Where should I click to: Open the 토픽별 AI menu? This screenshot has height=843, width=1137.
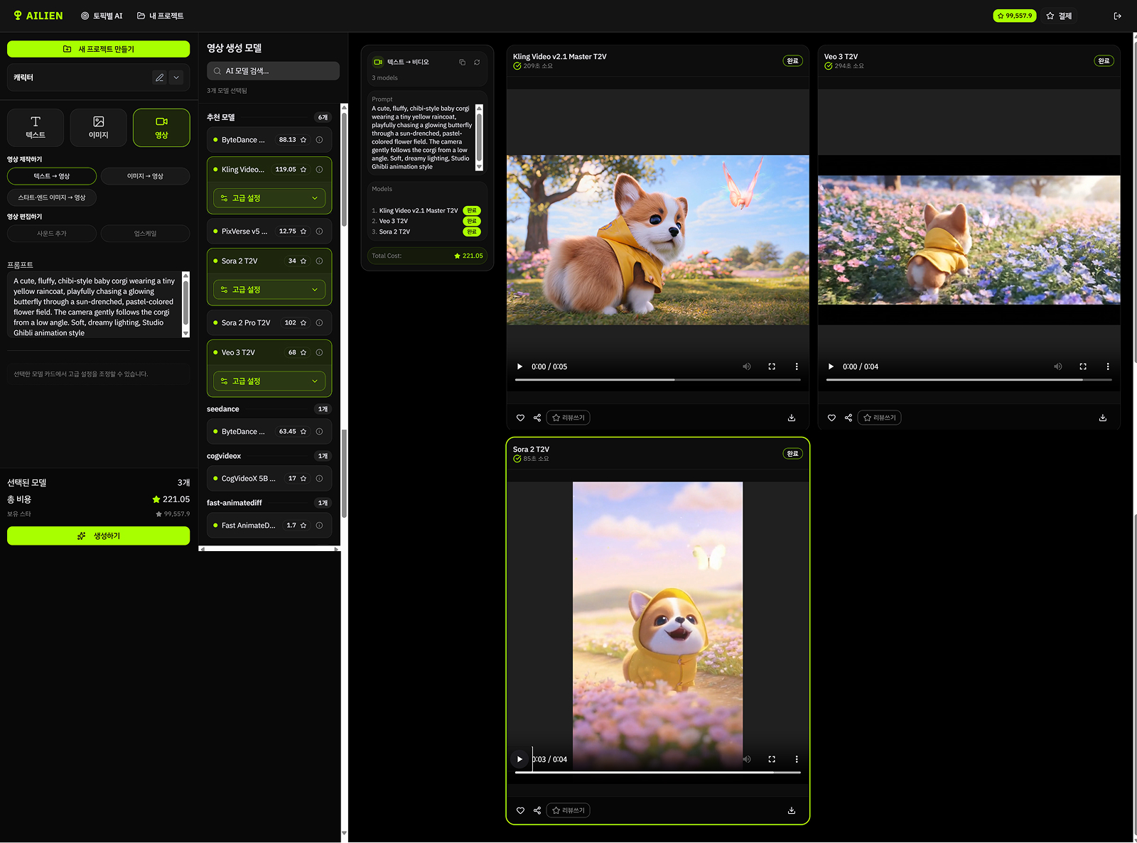(102, 16)
